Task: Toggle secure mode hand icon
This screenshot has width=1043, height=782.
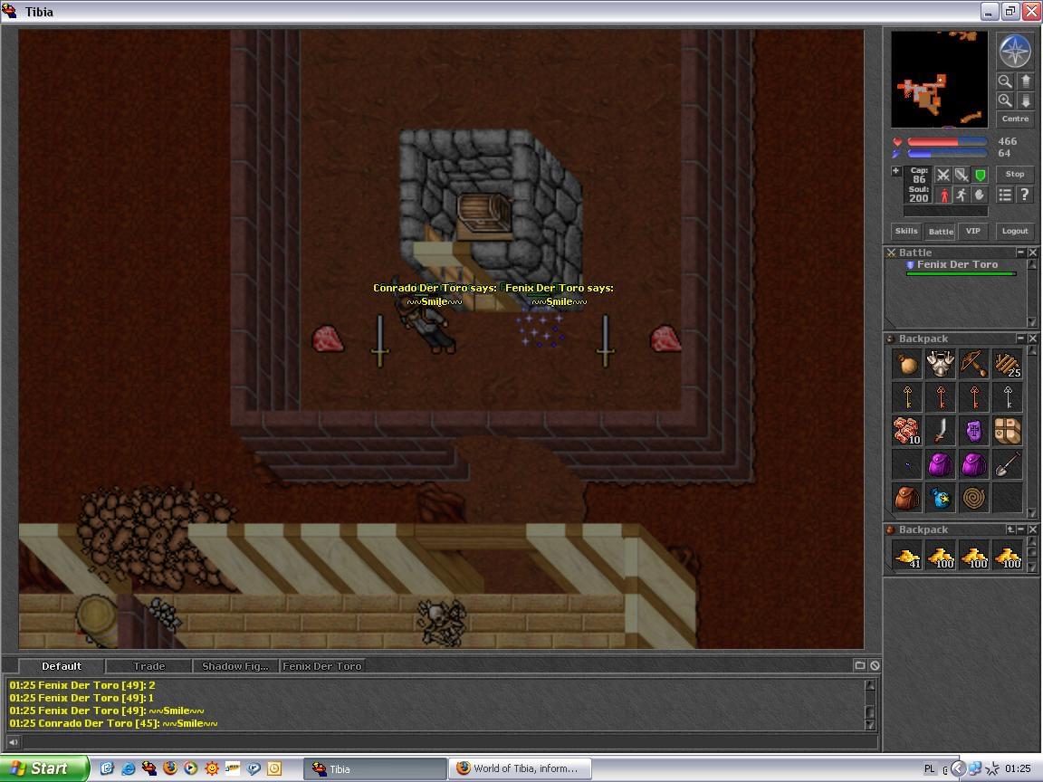Action: point(980,195)
